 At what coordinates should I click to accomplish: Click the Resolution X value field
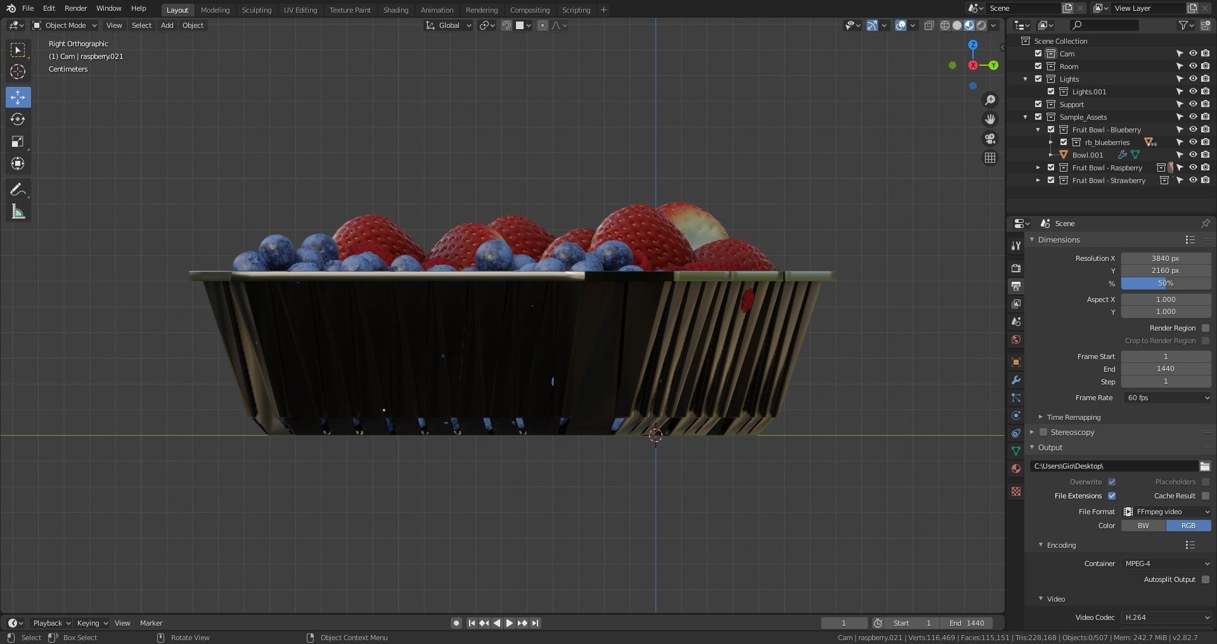click(x=1166, y=258)
